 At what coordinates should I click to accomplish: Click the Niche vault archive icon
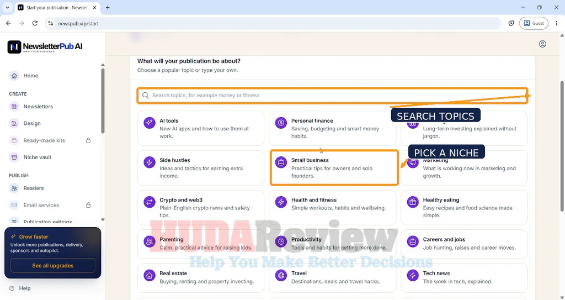pyautogui.click(x=14, y=157)
